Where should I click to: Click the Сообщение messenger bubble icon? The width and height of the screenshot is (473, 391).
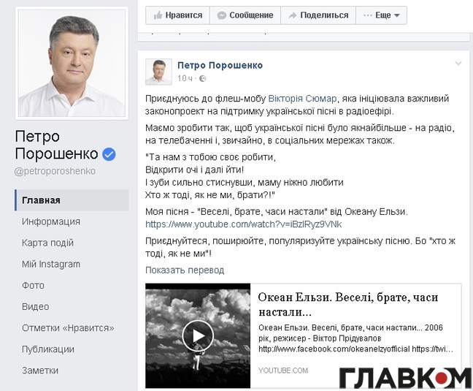222,15
